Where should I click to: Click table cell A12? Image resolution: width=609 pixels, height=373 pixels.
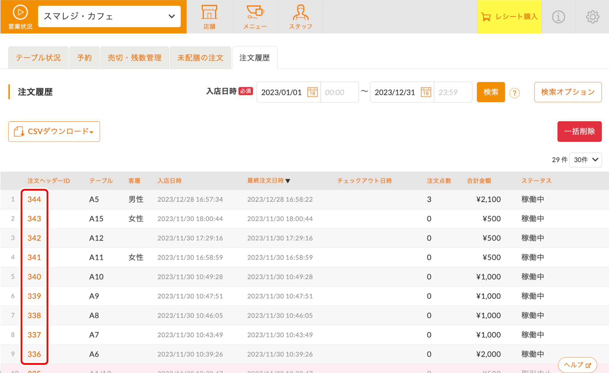(96, 238)
